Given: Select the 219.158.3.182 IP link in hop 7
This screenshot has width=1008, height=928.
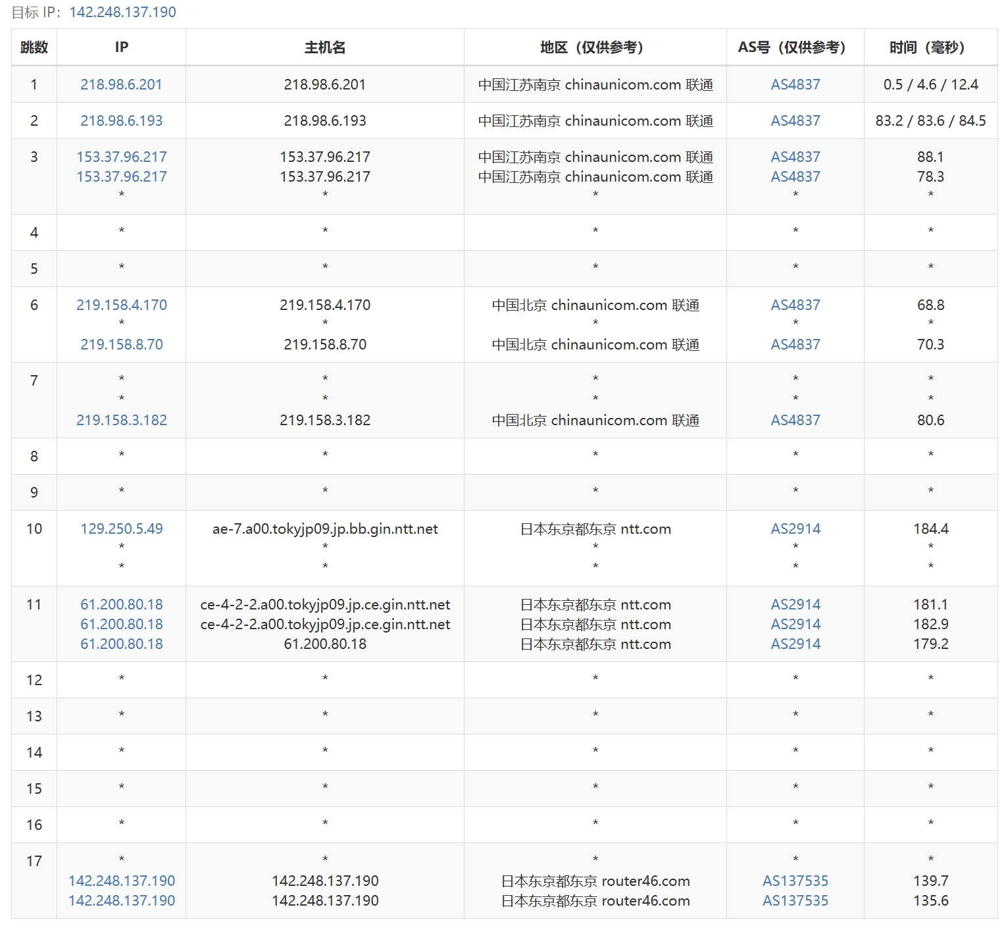Looking at the screenshot, I should tap(122, 420).
